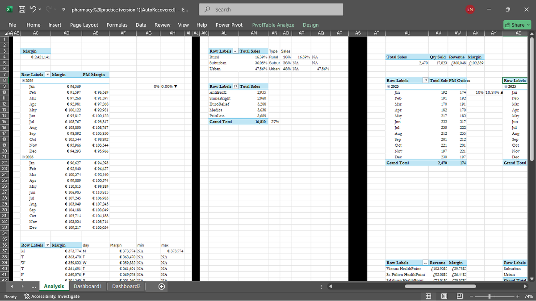Open the Design ribbon tab
The height and width of the screenshot is (301, 536).
click(310, 25)
